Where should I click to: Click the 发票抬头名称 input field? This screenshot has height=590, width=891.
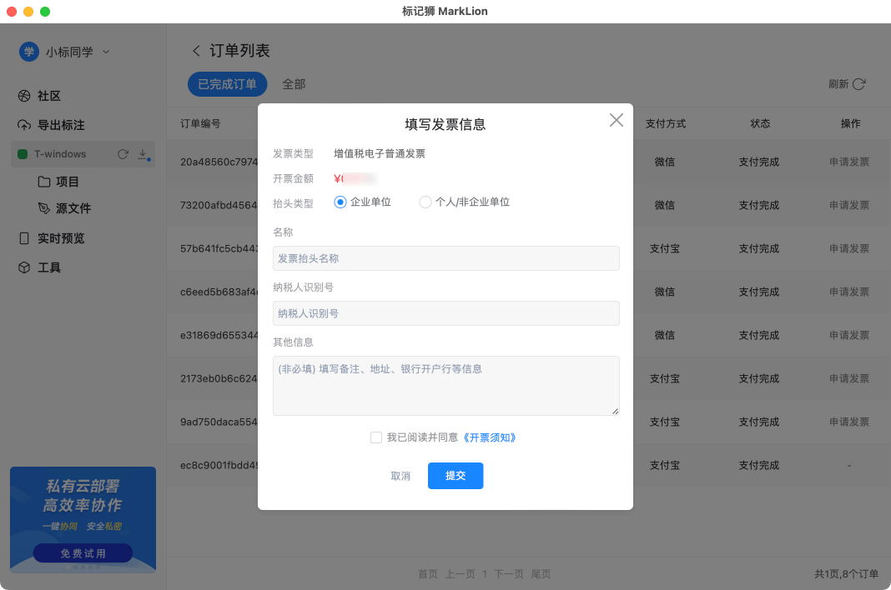click(x=445, y=258)
